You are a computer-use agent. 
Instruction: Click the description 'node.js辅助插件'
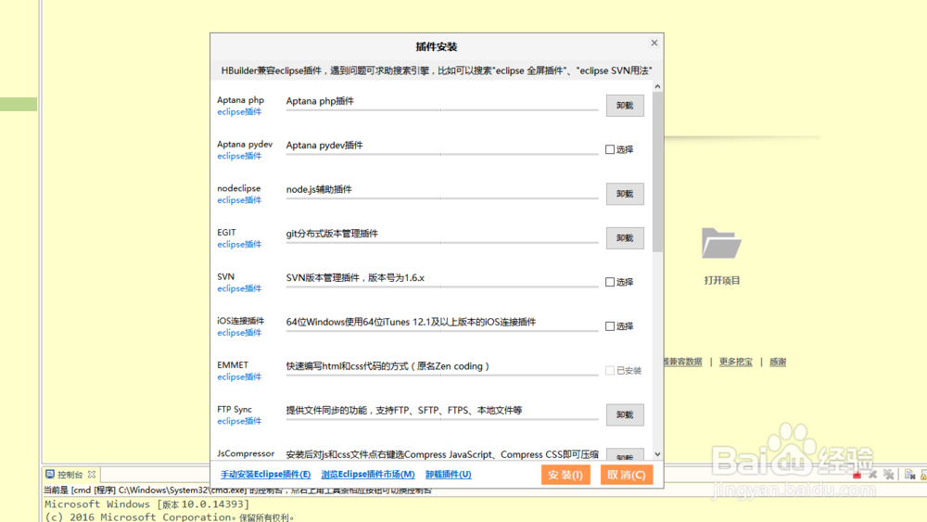pyautogui.click(x=319, y=189)
